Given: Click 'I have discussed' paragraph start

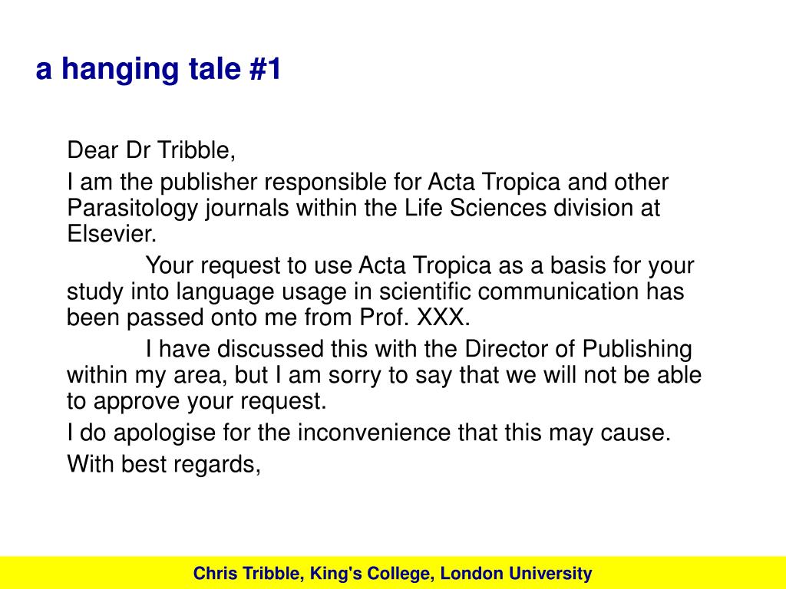Looking at the screenshot, I should pyautogui.click(x=234, y=349).
